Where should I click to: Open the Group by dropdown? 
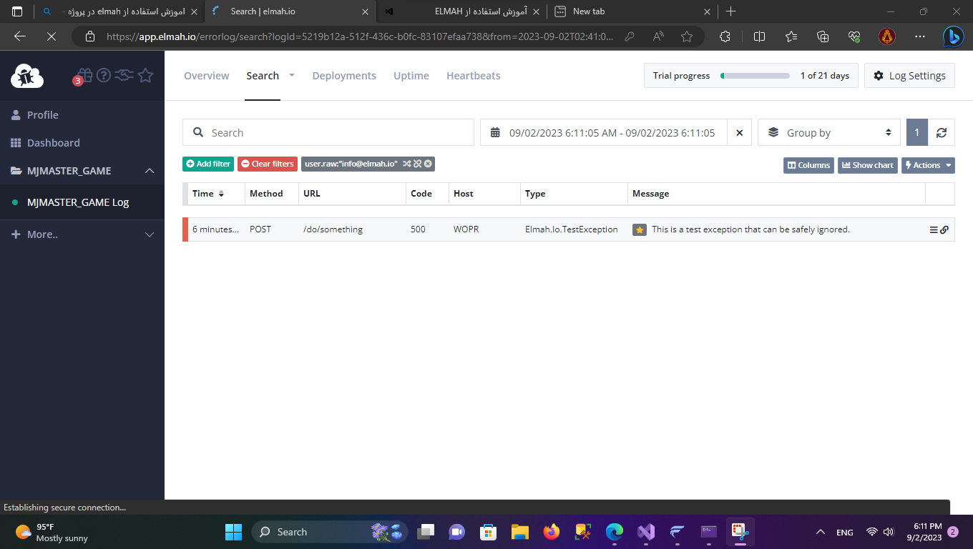(x=829, y=132)
